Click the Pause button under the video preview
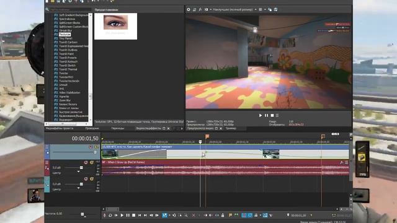 [266, 115]
